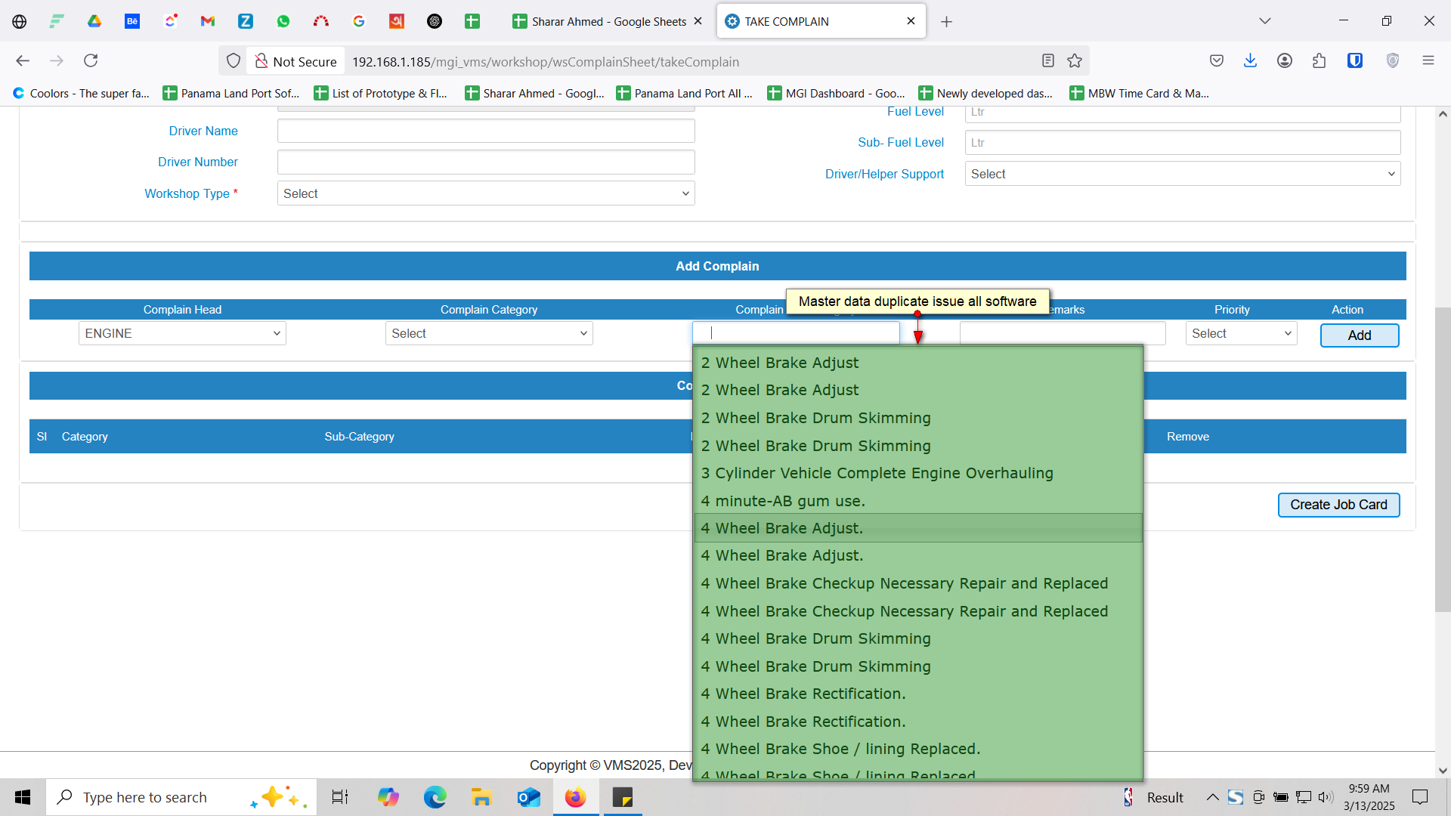Expand the Priority Select dropdown

coord(1241,333)
